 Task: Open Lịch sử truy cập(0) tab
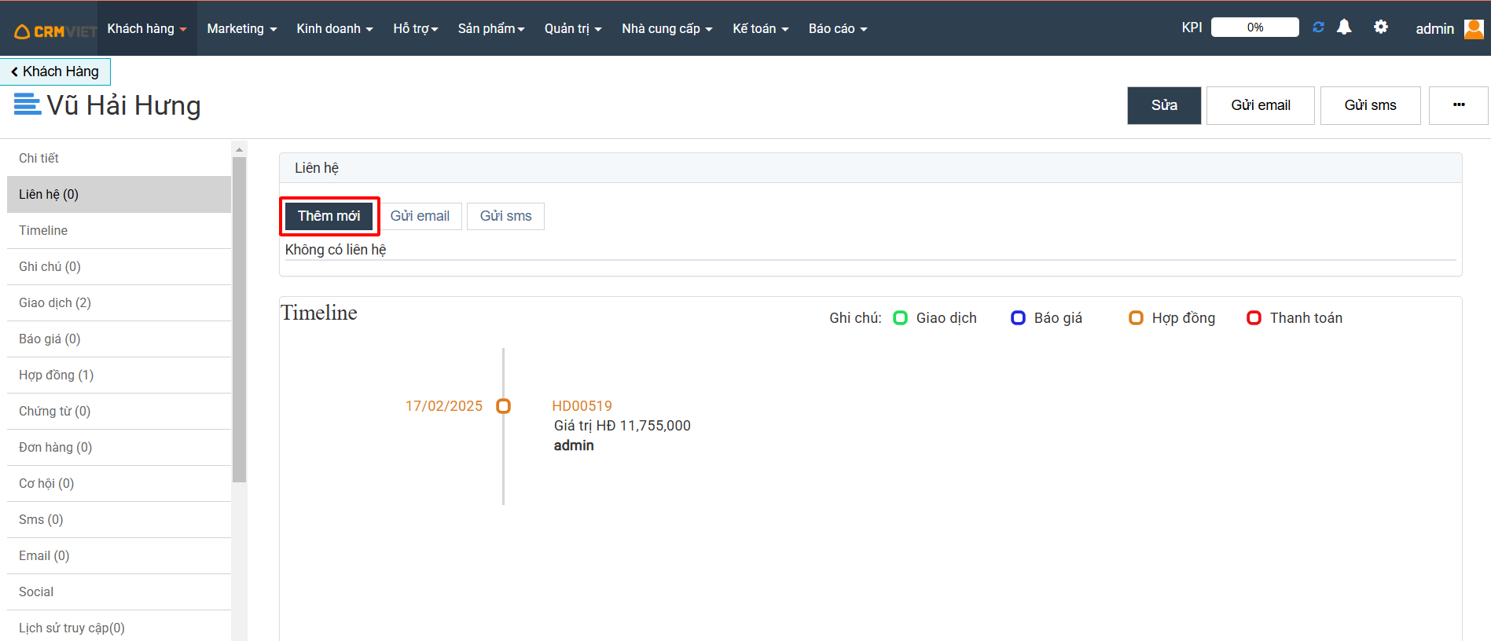click(x=119, y=627)
